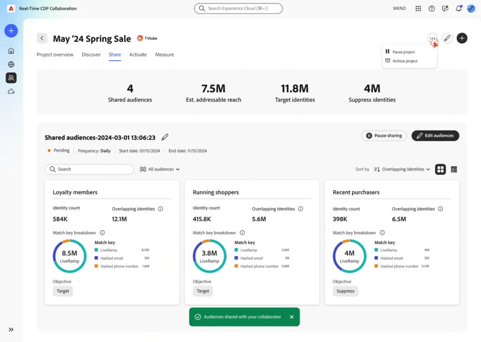The width and height of the screenshot is (481, 342).
Task: Open the app switcher grid icon
Action: coord(418,8)
